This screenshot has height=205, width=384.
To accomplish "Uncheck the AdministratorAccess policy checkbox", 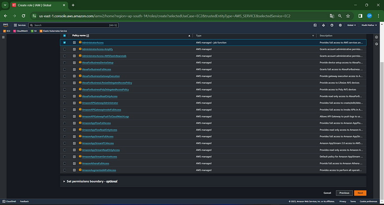I will coord(65,42).
